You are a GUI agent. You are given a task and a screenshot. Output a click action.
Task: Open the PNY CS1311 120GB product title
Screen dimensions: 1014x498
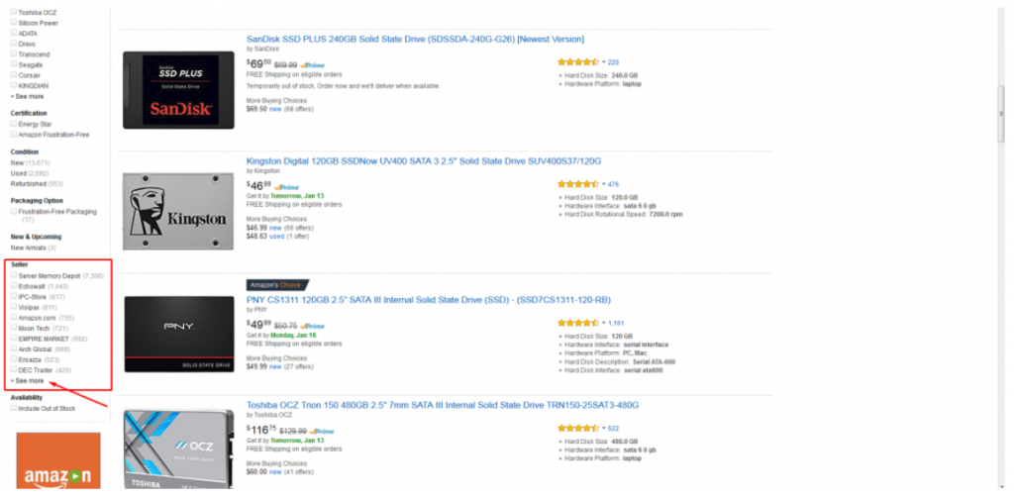point(428,300)
